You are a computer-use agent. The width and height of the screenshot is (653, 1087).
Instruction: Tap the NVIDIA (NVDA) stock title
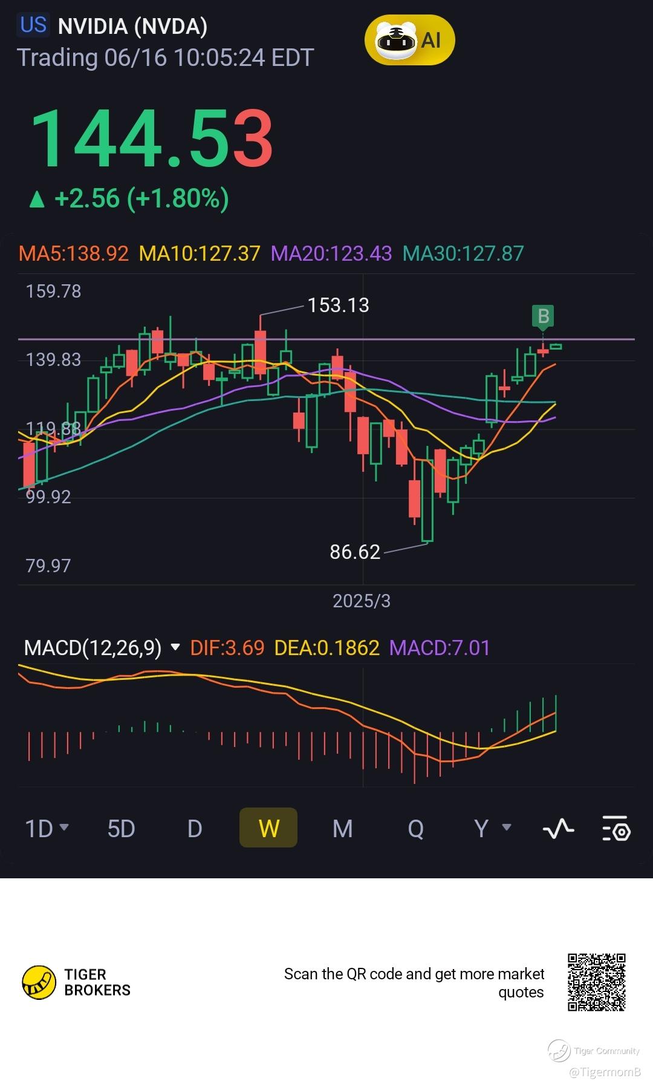[132, 26]
